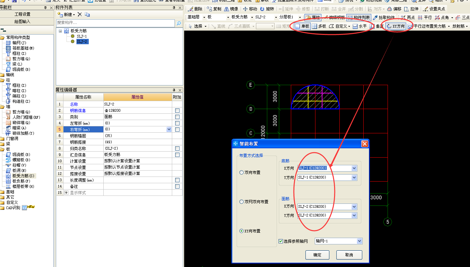Tick the 附加 checkbox for 钢筋信息

(x=177, y=110)
